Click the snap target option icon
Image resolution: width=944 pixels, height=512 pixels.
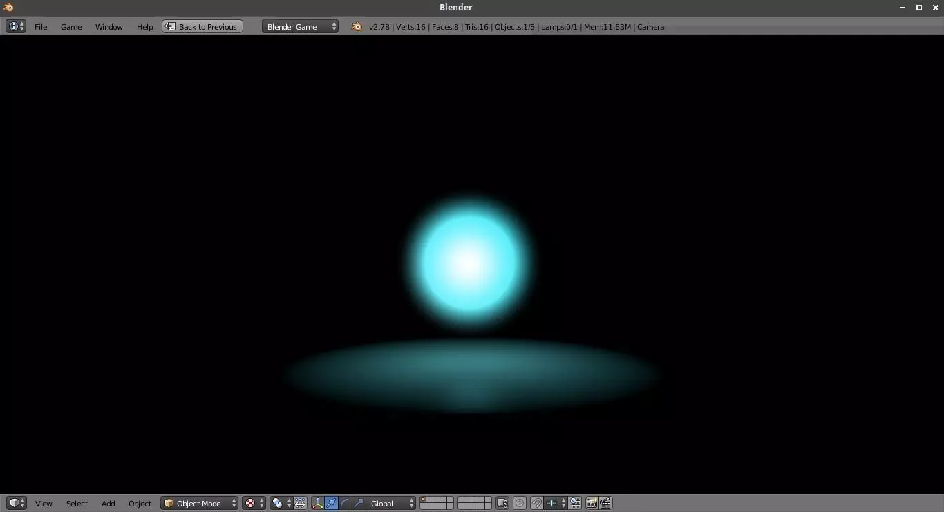[575, 503]
